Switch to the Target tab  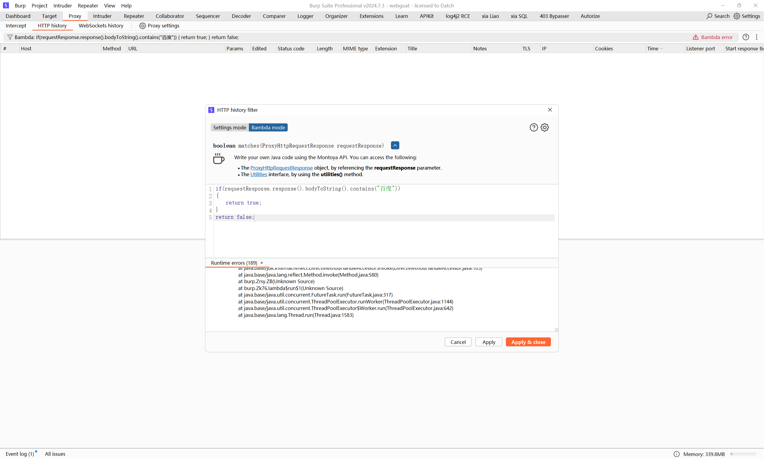[x=49, y=16]
